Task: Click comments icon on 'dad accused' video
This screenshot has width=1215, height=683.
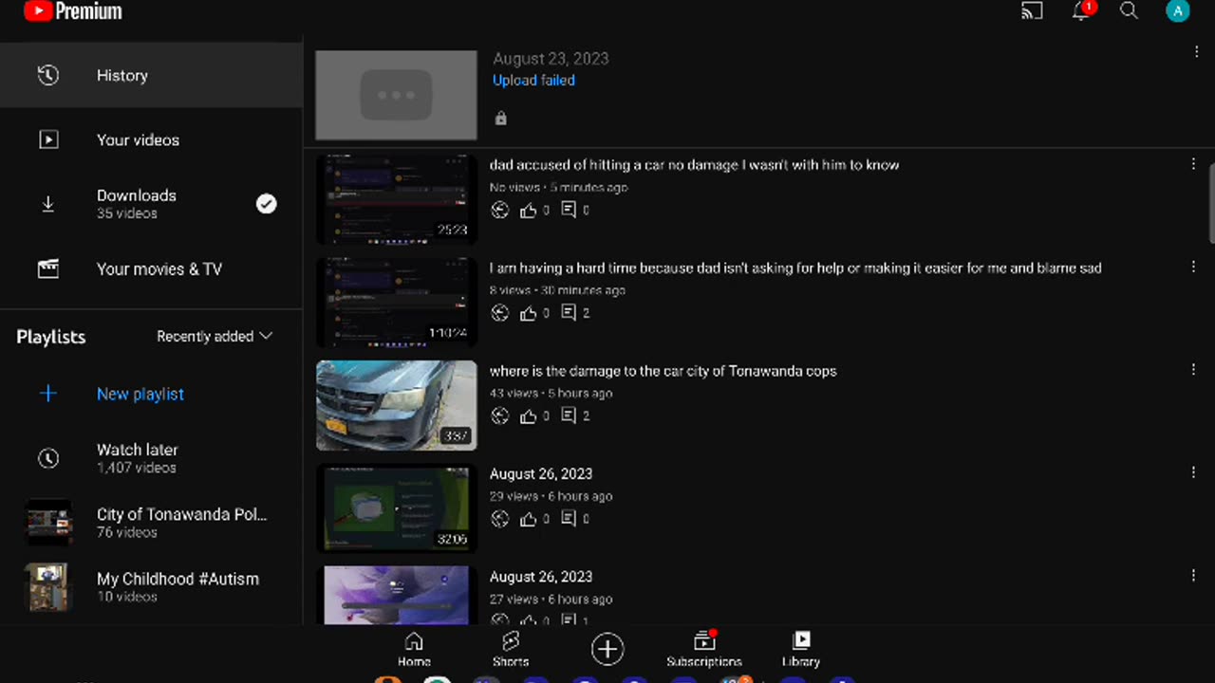Action: [569, 210]
